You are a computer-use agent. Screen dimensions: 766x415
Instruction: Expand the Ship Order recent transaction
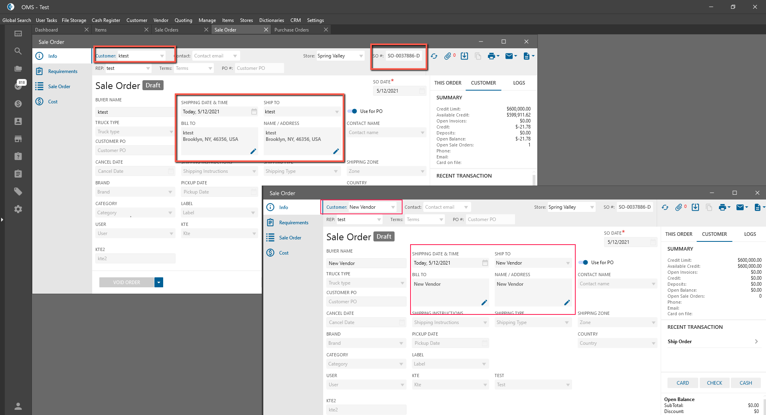(x=756, y=342)
